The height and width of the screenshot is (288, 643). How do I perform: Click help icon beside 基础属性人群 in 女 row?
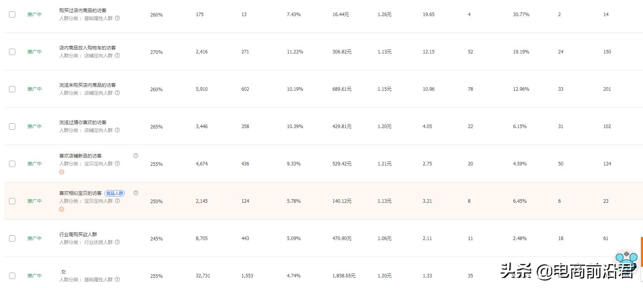click(117, 279)
